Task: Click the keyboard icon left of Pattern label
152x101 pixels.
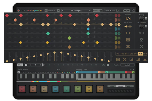Action: [20, 69]
